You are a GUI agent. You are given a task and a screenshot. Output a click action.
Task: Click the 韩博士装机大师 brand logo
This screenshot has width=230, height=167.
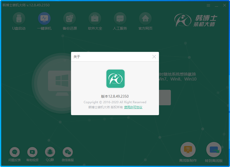click(196, 20)
